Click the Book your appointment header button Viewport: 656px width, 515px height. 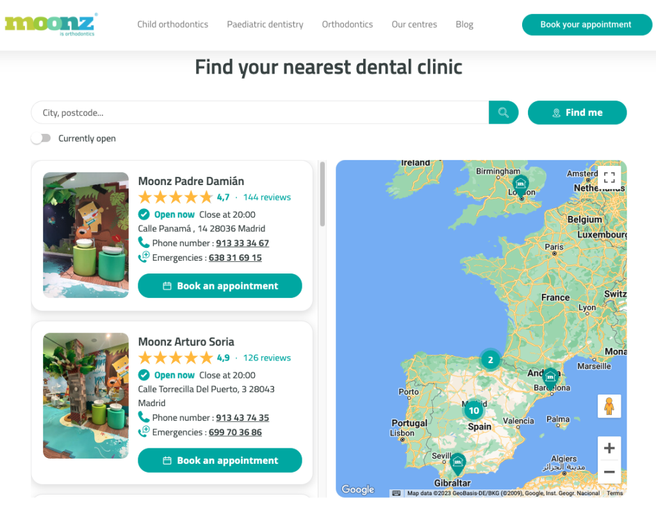(587, 25)
